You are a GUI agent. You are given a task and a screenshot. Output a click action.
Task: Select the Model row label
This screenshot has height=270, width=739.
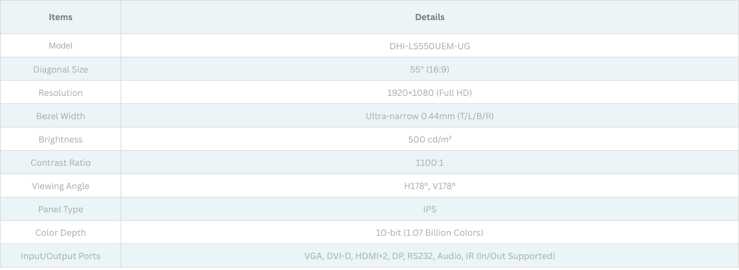point(60,46)
